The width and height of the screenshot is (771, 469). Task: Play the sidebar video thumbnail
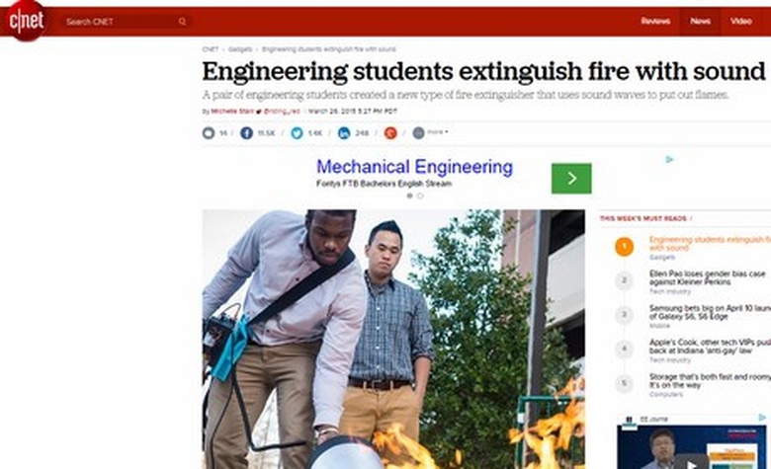pyautogui.click(x=691, y=464)
